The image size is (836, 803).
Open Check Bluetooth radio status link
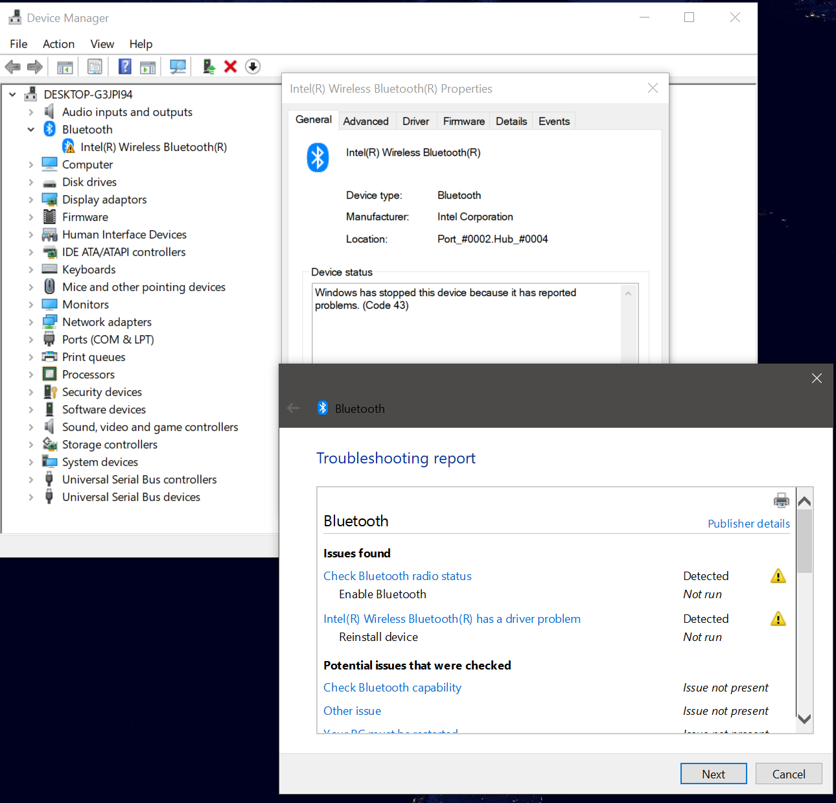click(x=397, y=576)
